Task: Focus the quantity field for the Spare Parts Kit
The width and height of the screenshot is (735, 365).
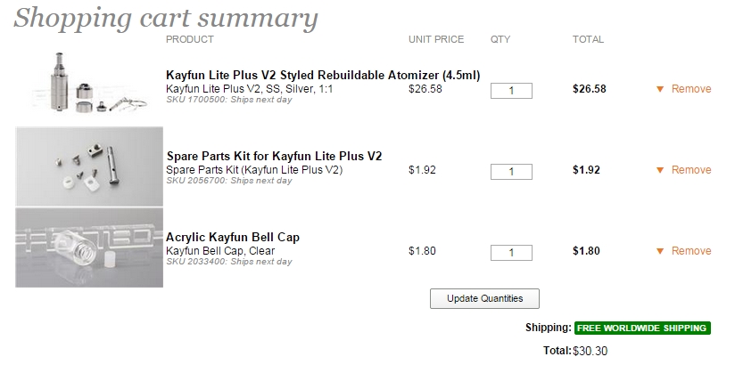Action: click(x=511, y=172)
